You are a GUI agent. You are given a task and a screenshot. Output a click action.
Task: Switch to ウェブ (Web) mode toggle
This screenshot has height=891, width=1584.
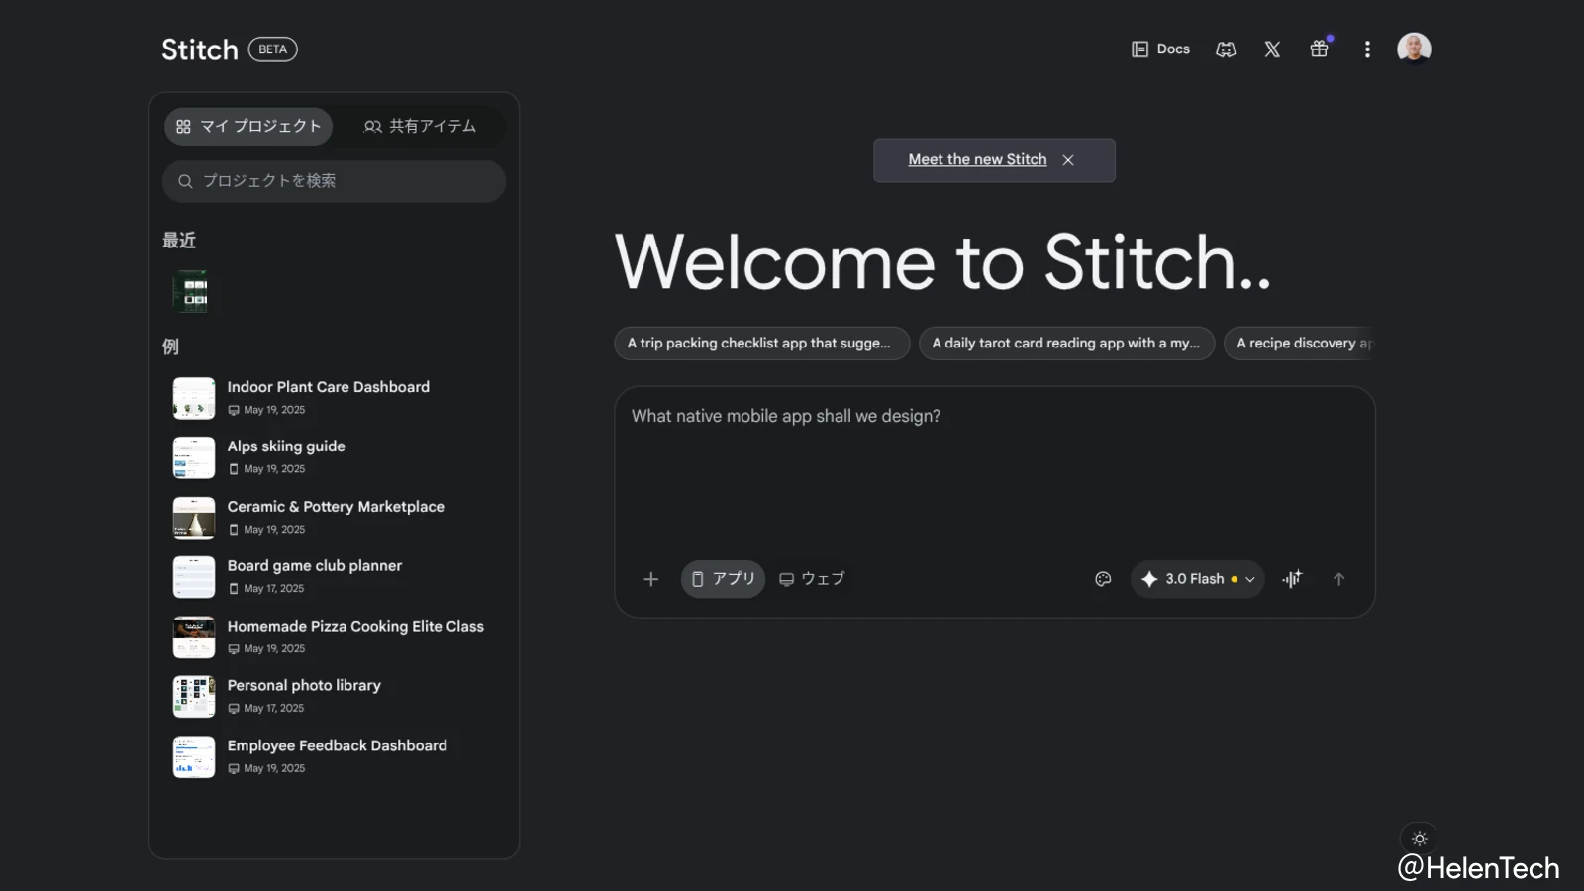(x=812, y=579)
